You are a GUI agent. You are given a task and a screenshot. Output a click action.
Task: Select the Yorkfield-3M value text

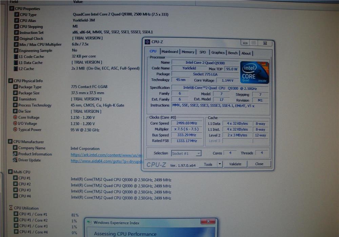coord(84,20)
